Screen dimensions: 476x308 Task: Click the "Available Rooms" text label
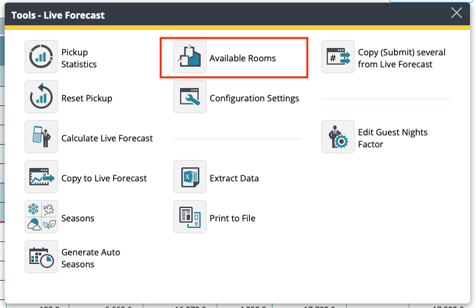coord(242,59)
